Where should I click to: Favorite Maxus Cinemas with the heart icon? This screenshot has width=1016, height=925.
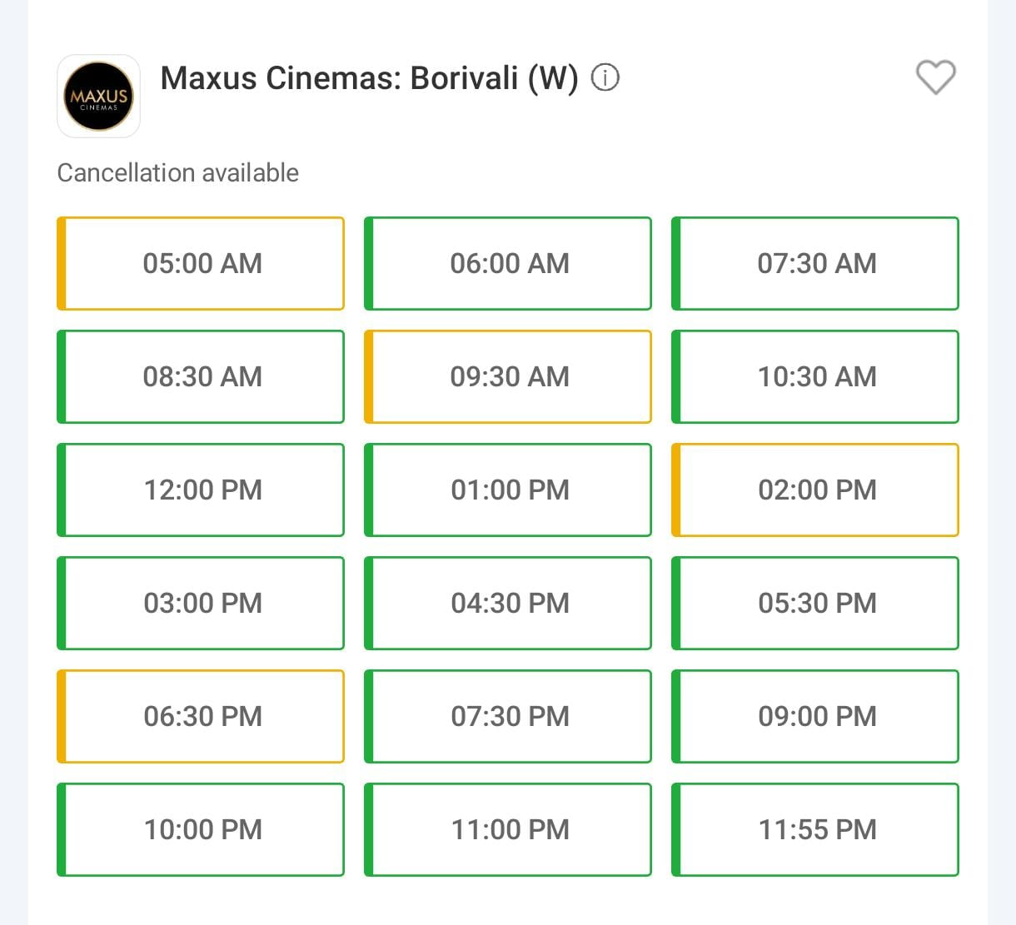[935, 78]
